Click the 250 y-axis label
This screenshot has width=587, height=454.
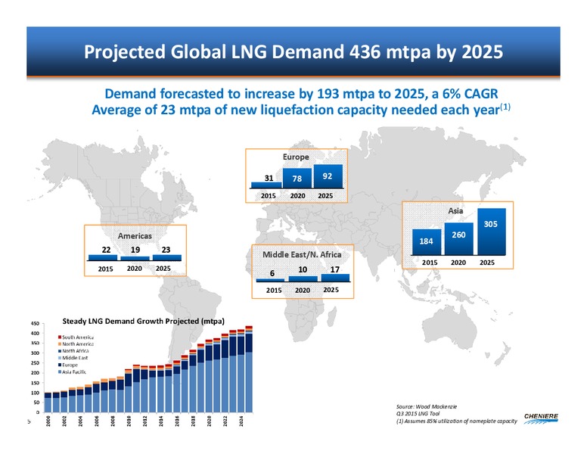click(35, 363)
